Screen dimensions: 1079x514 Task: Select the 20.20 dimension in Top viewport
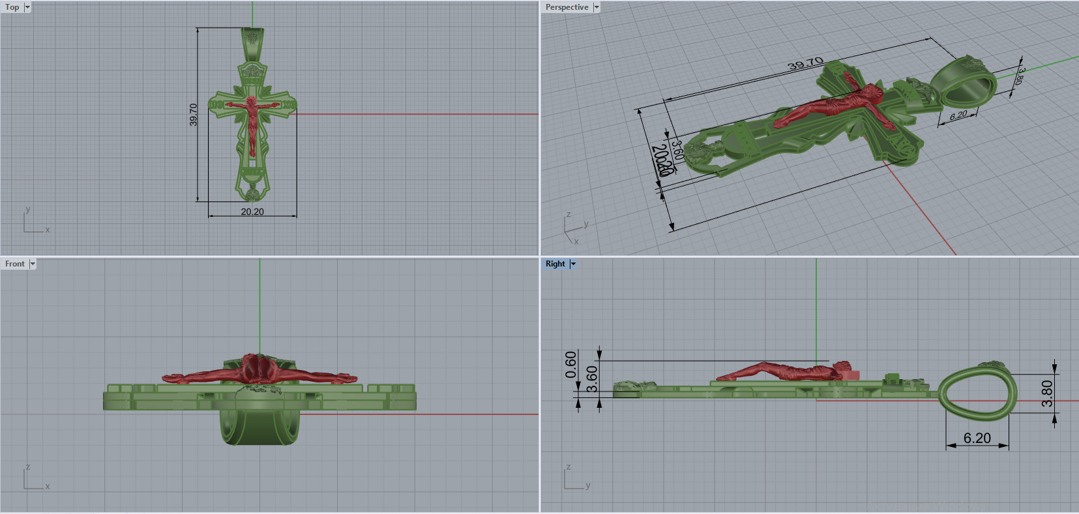[x=252, y=212]
